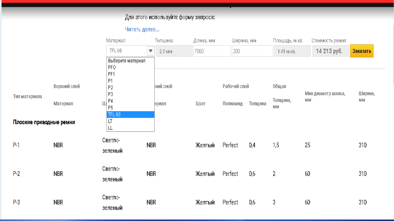Screen dimensions: 394x221
Task: Click 'Мин диаметр шкива, мм' header
Action: tap(325, 97)
